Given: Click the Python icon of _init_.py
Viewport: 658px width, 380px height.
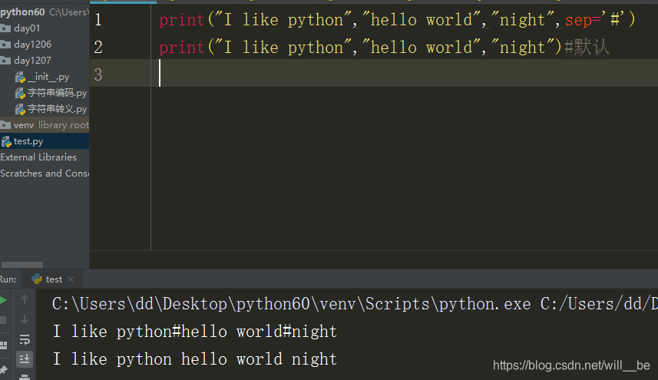Looking at the screenshot, I should click(x=20, y=78).
